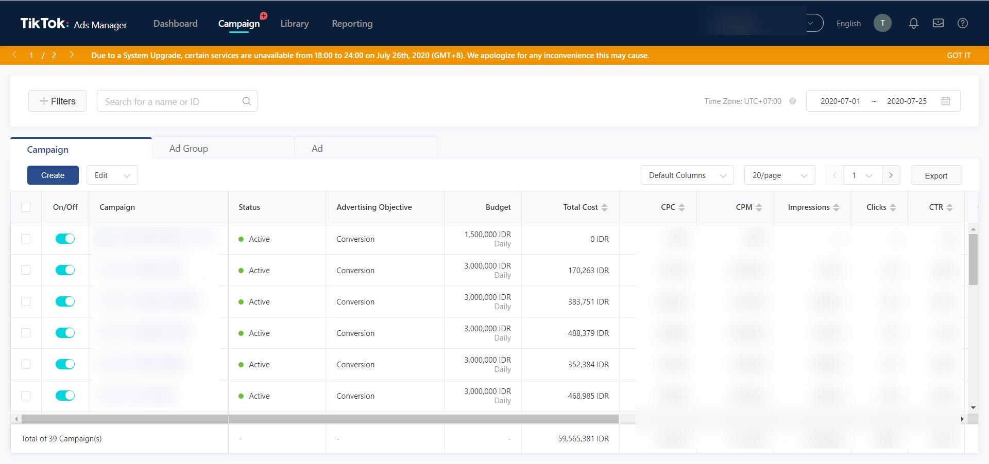
Task: Select the checkbox for the 170,263 IDR campaign
Action: pos(26,270)
